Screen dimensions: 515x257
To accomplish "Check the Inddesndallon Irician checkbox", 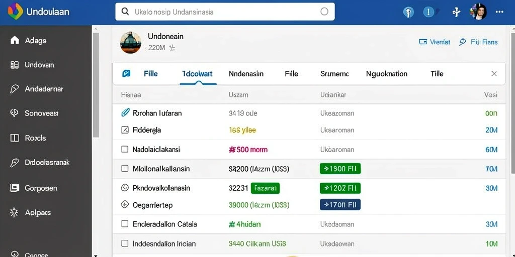I will pos(125,243).
